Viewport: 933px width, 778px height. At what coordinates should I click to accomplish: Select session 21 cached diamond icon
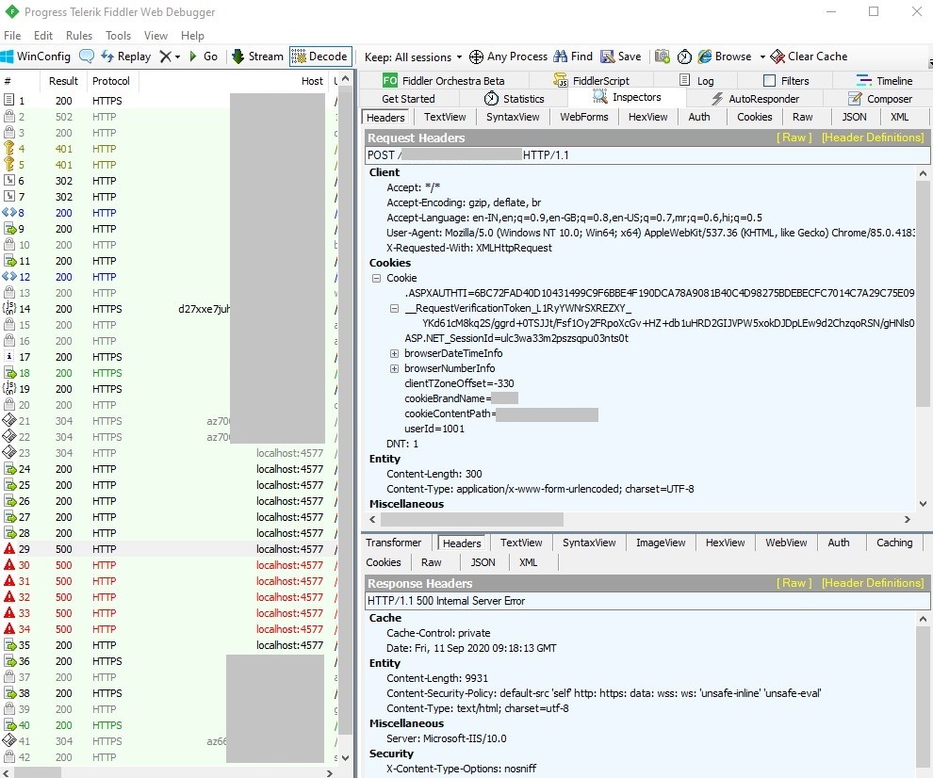point(8,420)
